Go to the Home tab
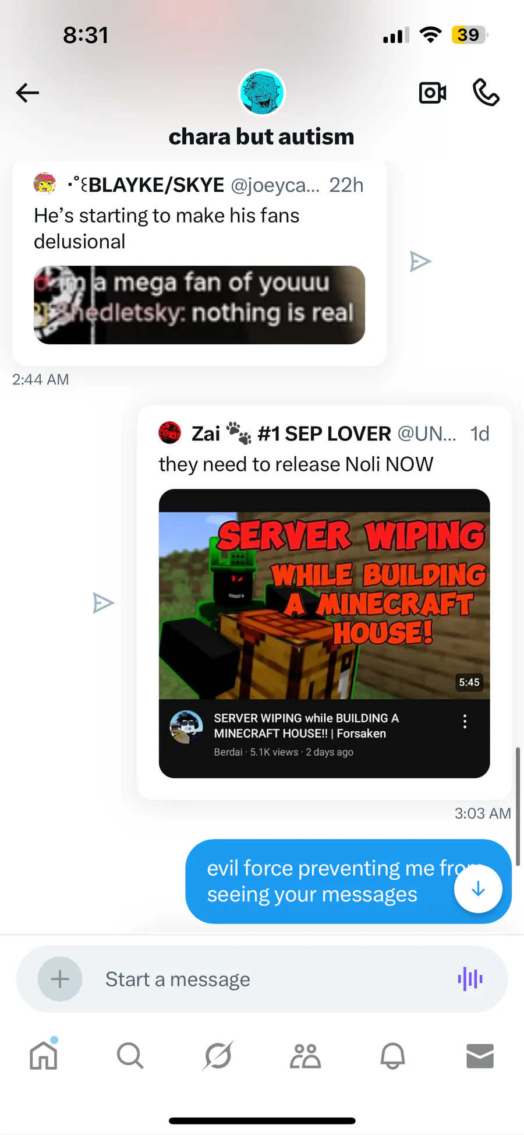Image resolution: width=524 pixels, height=1135 pixels. (44, 1055)
